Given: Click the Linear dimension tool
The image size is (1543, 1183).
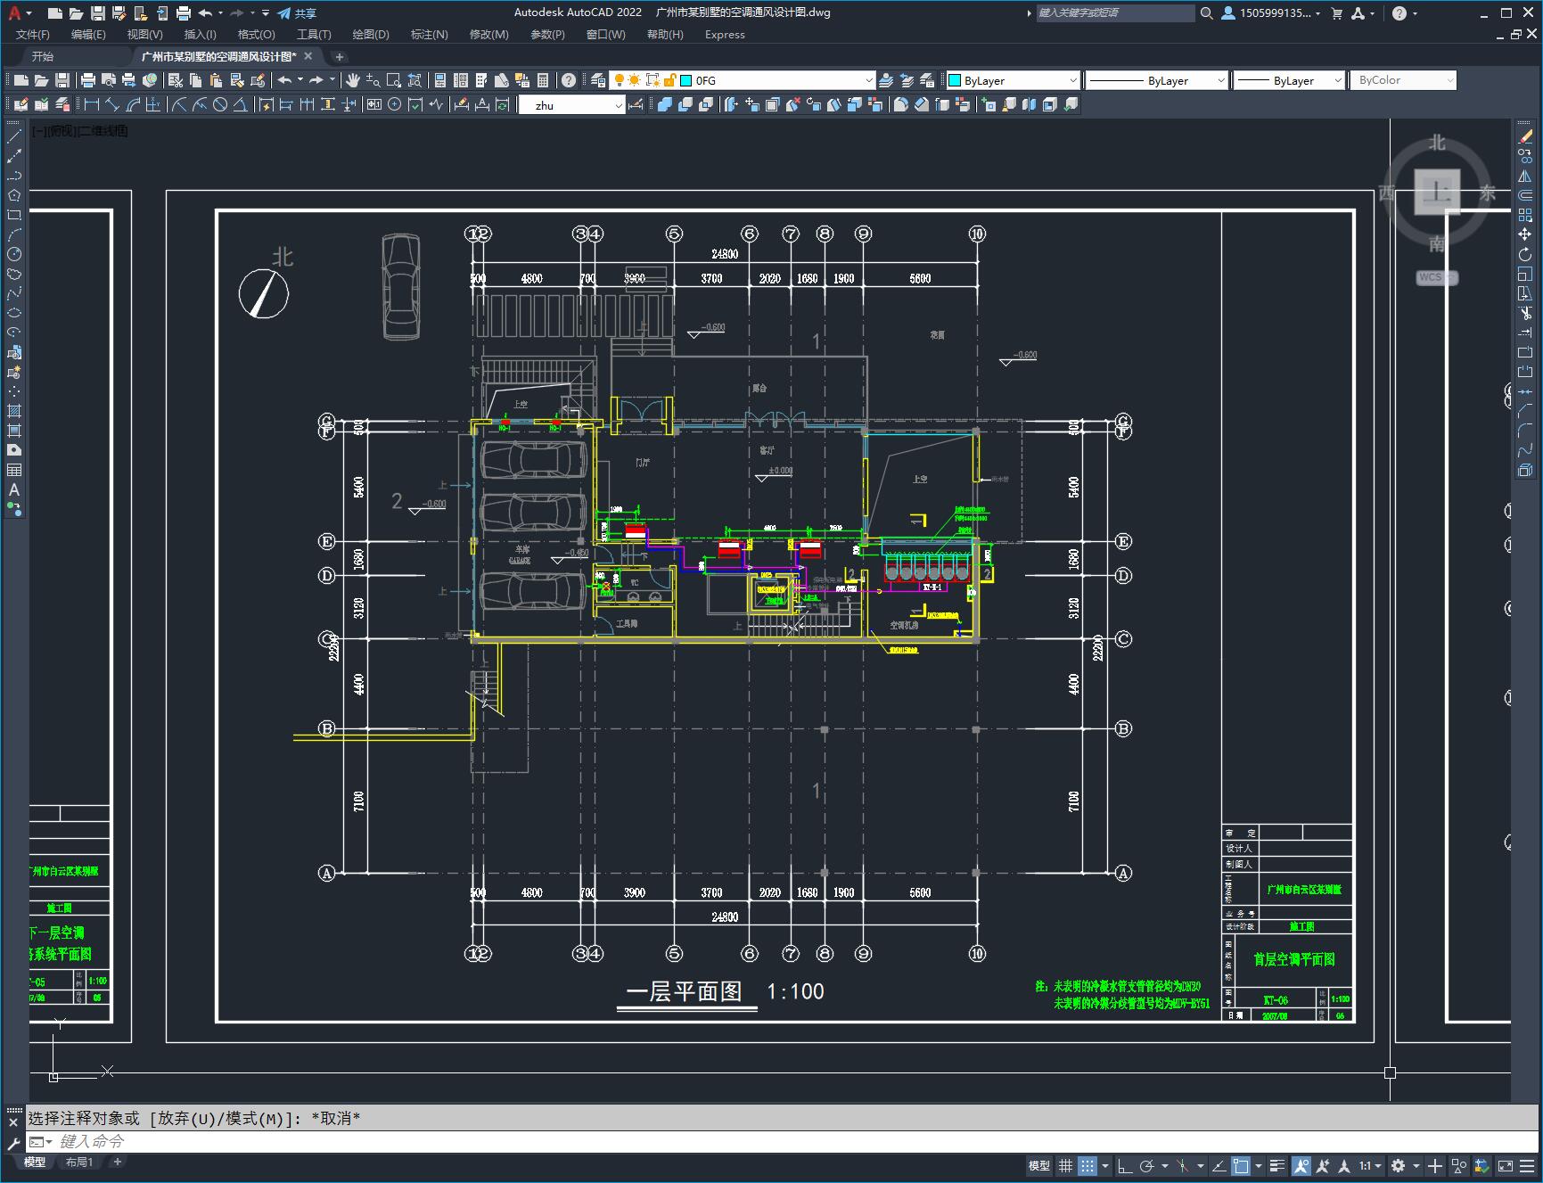Looking at the screenshot, I should pos(91,104).
